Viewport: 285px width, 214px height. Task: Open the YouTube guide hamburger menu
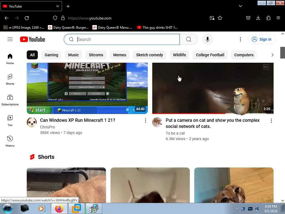10,39
